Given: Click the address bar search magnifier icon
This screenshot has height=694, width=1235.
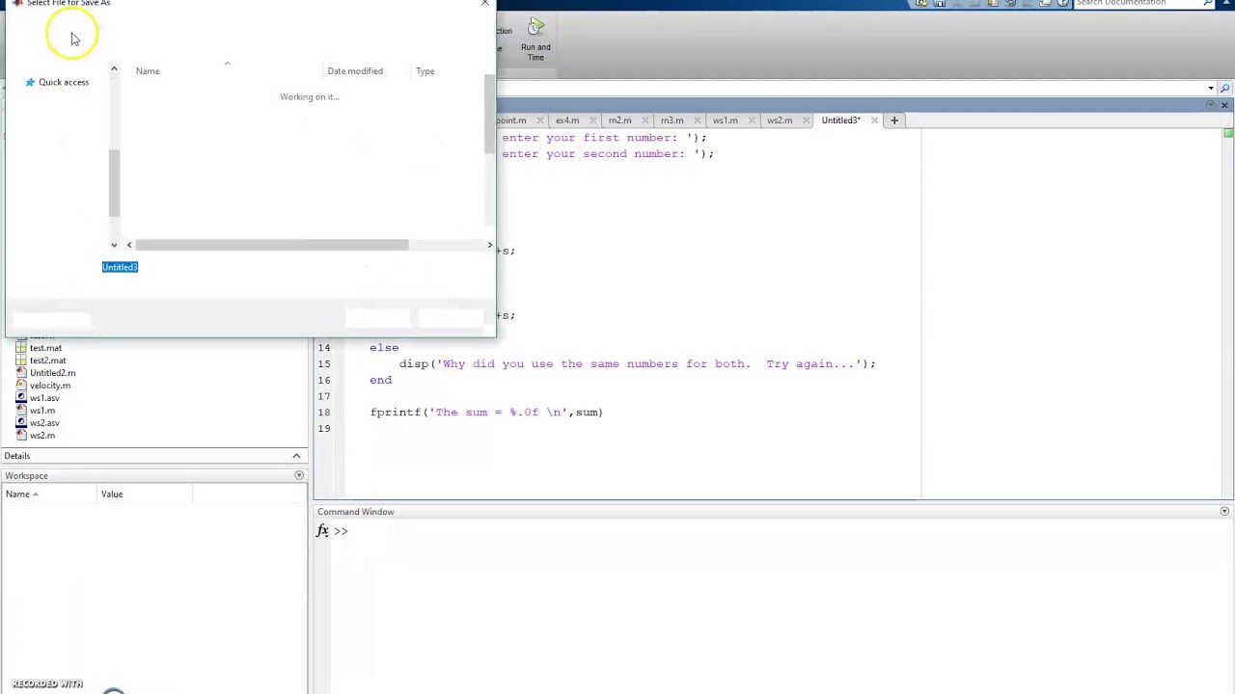Looking at the screenshot, I should point(1225,89).
